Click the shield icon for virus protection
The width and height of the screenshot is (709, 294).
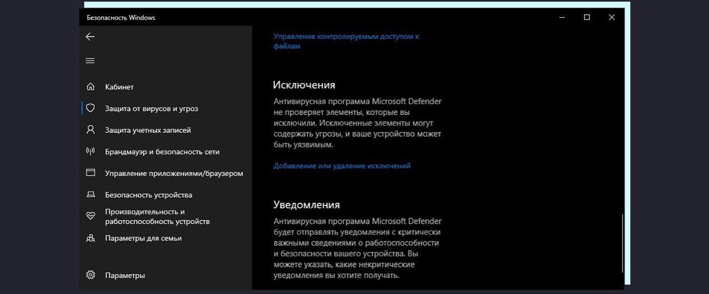coord(90,109)
